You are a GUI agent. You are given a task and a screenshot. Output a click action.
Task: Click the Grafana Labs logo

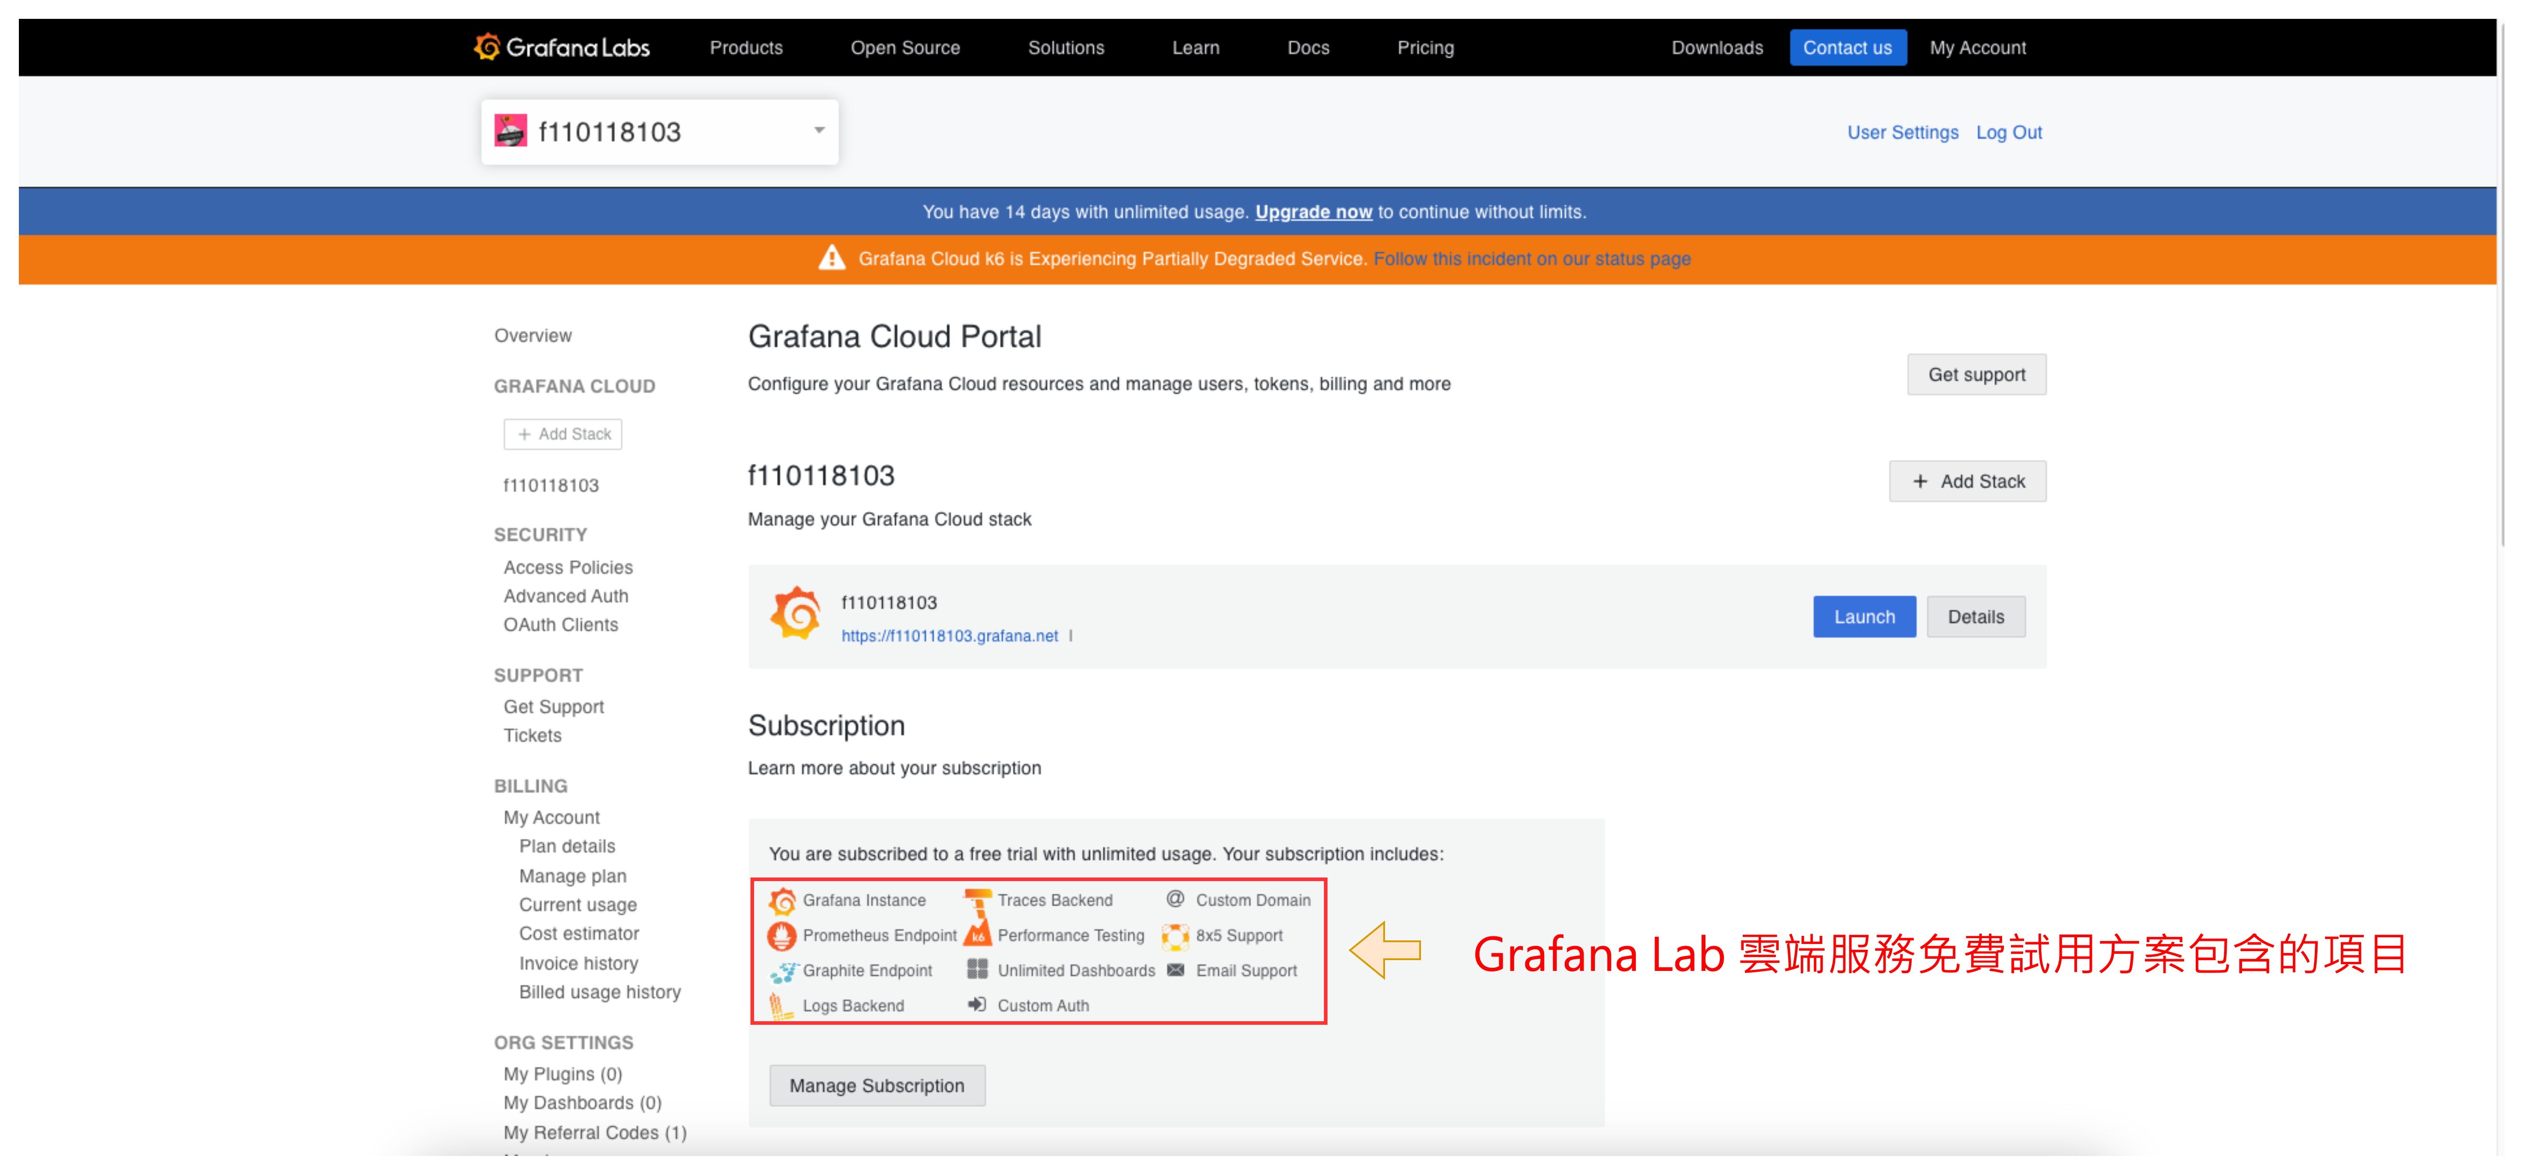561,47
